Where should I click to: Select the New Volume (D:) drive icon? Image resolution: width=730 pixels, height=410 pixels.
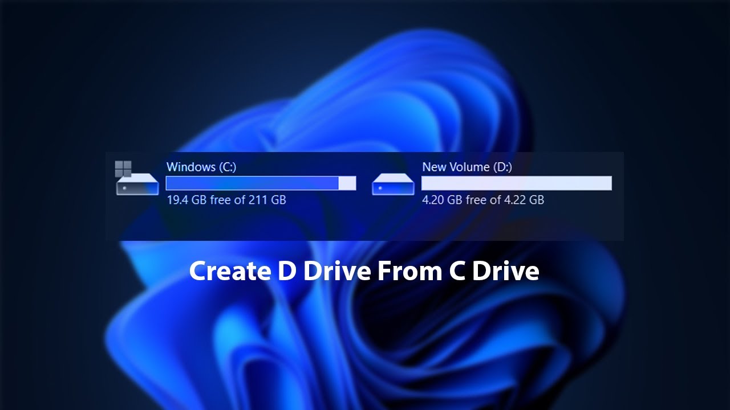(x=393, y=185)
